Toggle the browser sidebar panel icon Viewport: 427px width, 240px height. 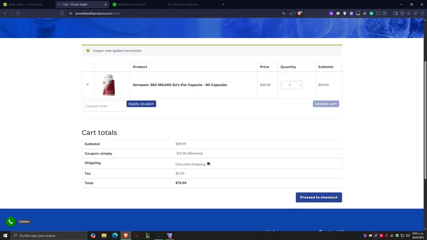(x=395, y=13)
